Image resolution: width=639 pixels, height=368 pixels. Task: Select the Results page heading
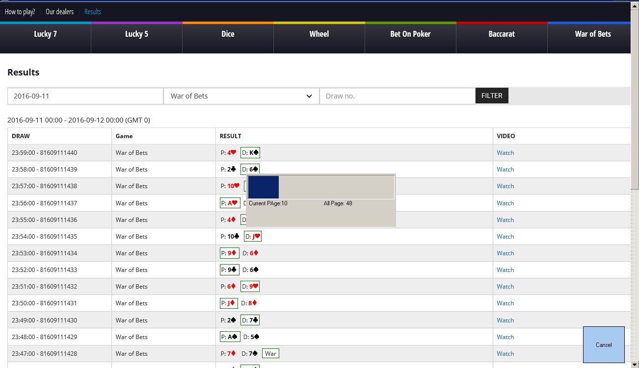[x=24, y=73]
